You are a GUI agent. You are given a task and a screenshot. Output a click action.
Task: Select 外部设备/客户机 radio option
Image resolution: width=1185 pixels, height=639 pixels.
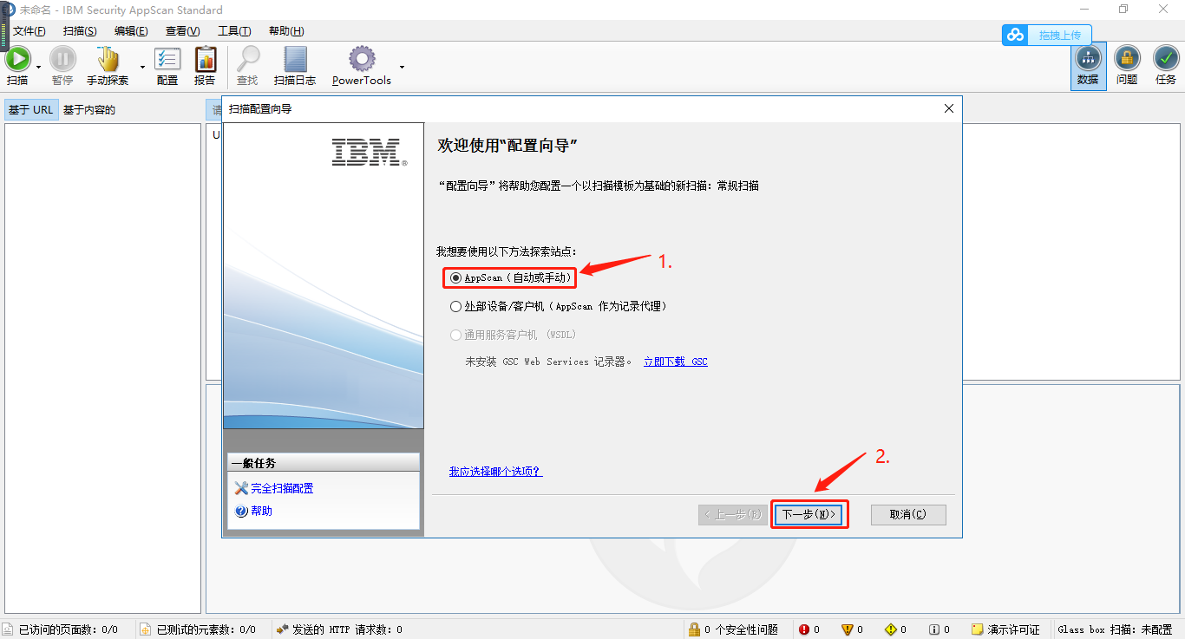pyautogui.click(x=558, y=306)
